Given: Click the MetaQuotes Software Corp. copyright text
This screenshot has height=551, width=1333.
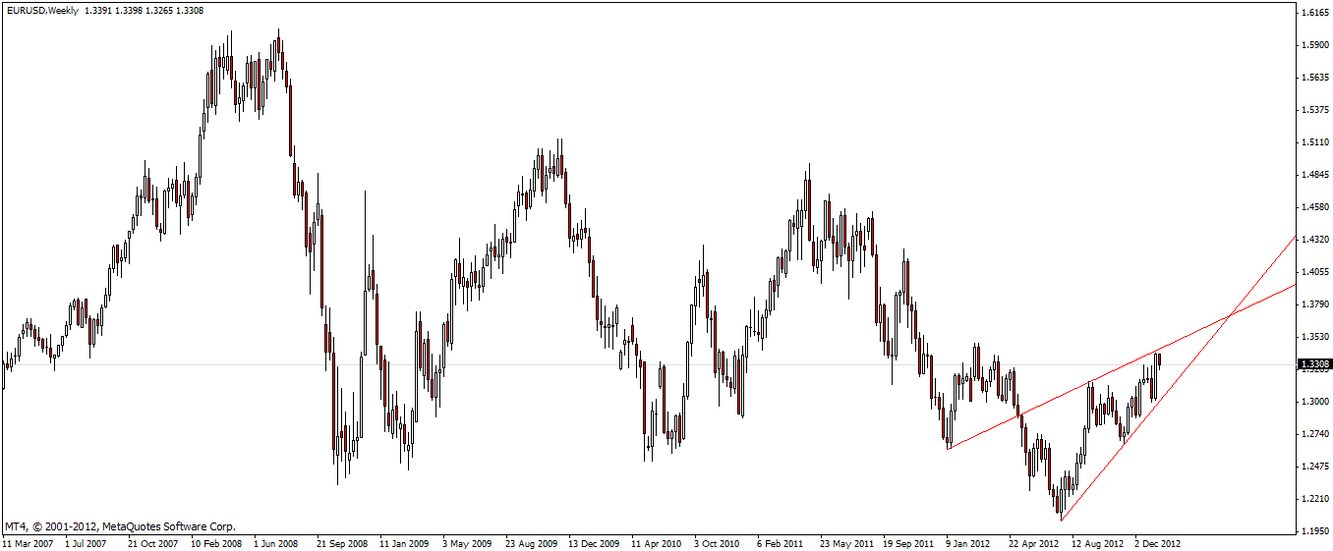Looking at the screenshot, I should tap(120, 526).
